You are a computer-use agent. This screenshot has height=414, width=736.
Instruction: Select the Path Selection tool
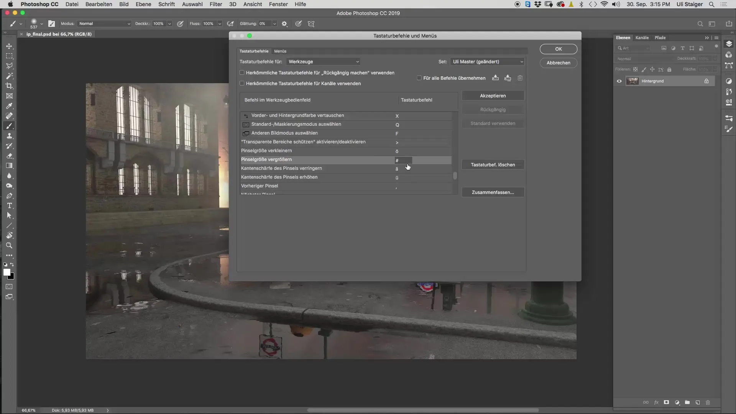coord(9,215)
